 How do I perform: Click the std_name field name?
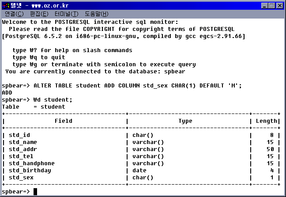[x=23, y=142]
